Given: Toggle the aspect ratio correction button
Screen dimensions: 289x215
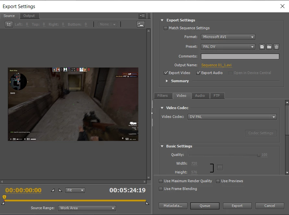Looking at the screenshot, I should click(x=141, y=24).
